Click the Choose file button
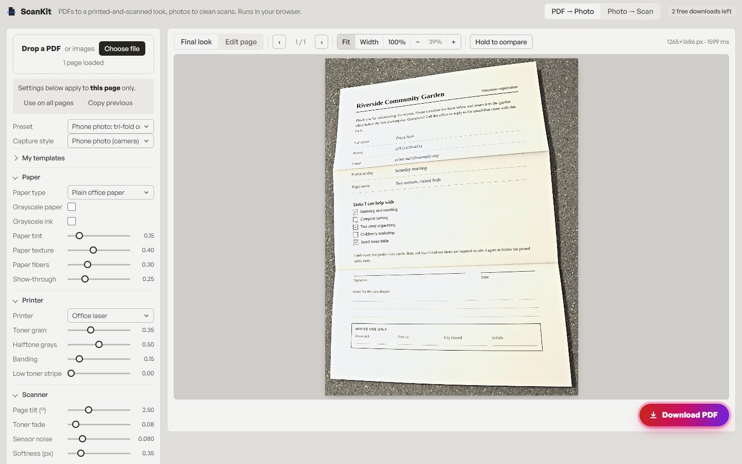The image size is (742, 464). pyautogui.click(x=122, y=48)
